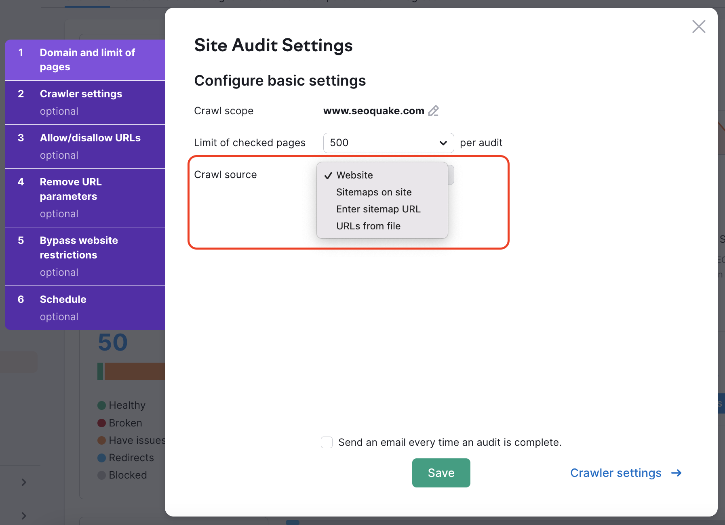Click the Broken legend item
Image resolution: width=725 pixels, height=525 pixels.
click(120, 423)
